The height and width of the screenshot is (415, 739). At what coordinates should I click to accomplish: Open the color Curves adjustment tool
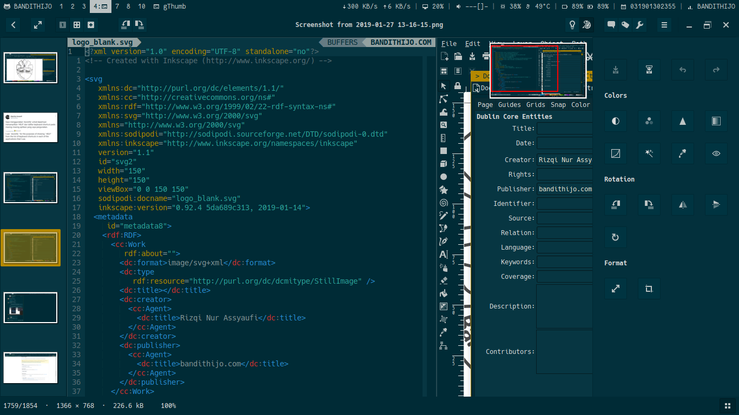point(616,153)
